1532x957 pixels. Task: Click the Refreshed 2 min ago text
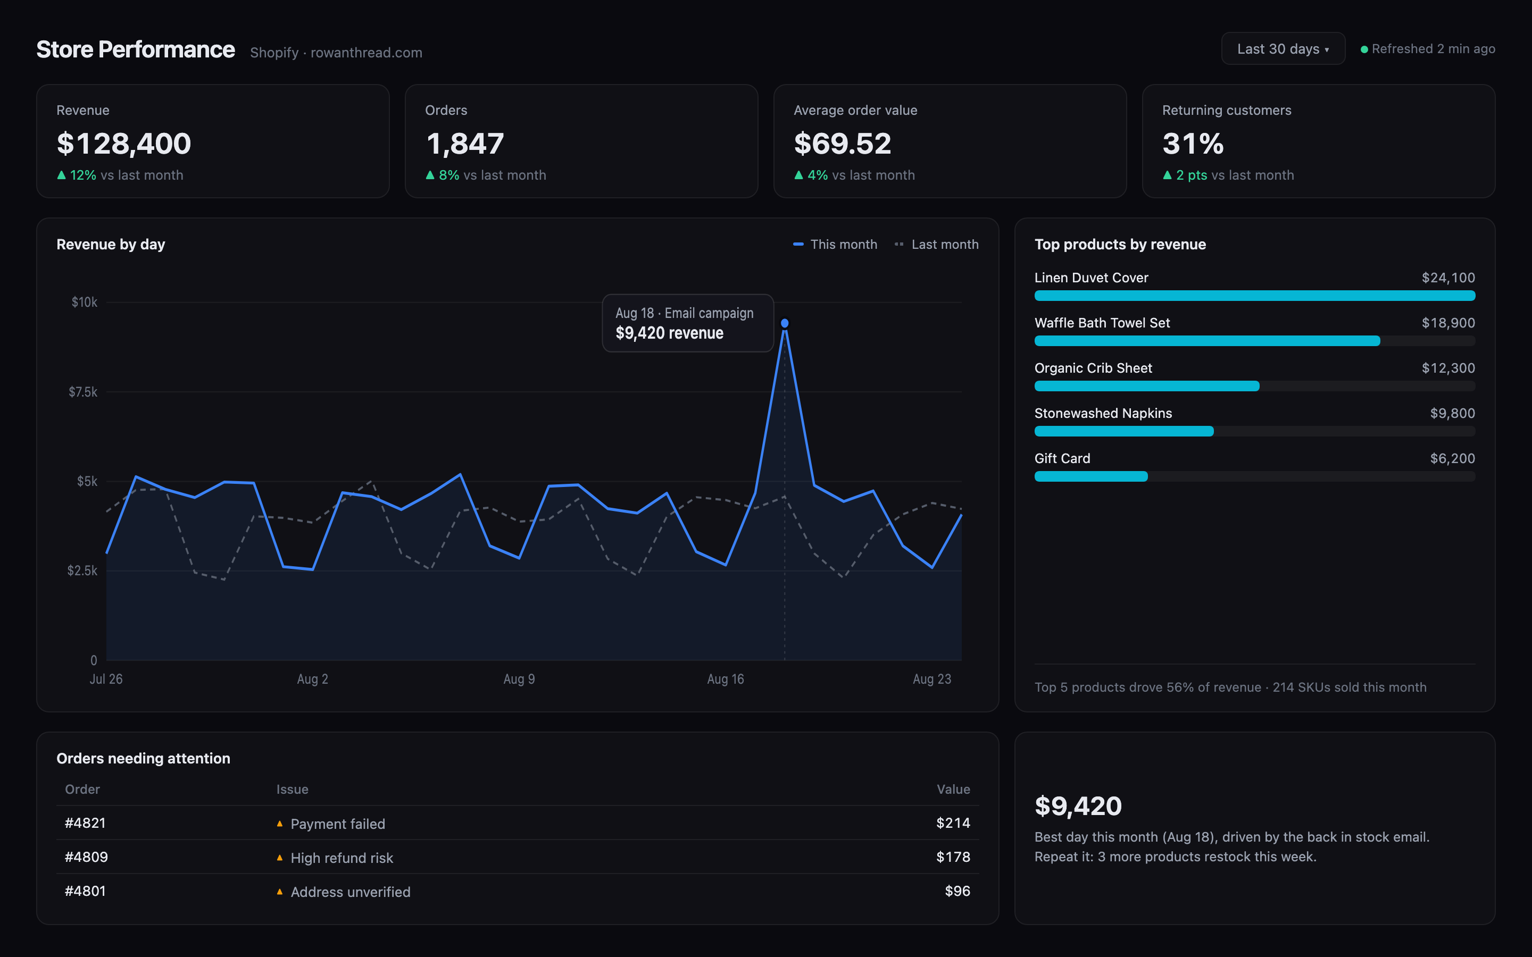1433,49
